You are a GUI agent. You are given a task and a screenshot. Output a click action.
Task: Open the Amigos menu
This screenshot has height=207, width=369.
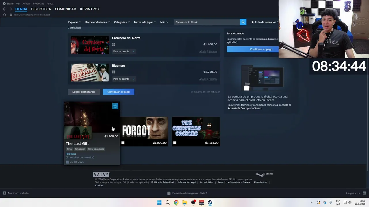point(27,3)
